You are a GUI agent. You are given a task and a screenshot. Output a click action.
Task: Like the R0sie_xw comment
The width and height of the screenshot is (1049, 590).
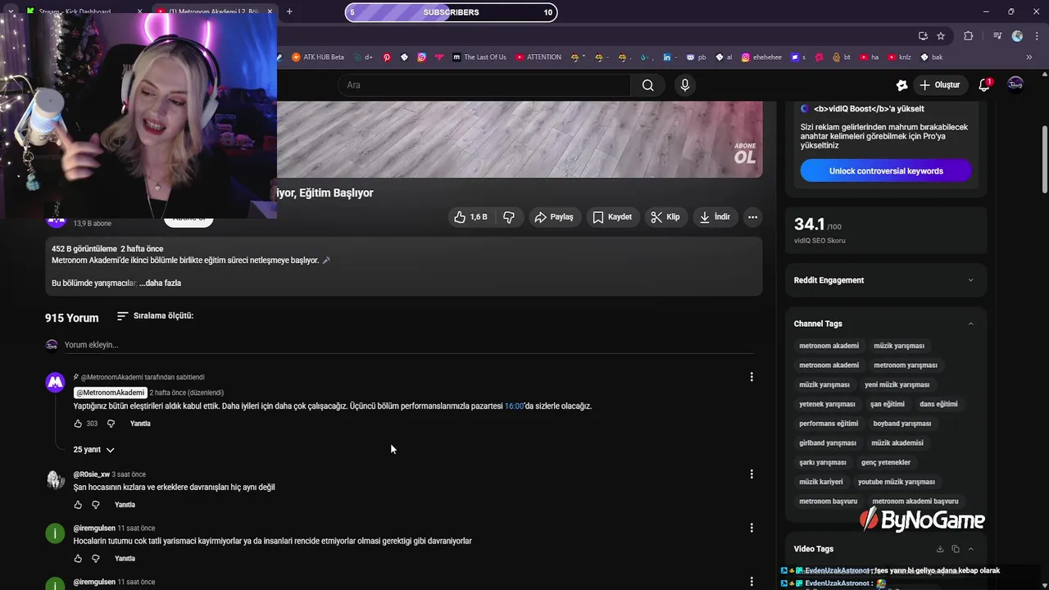pyautogui.click(x=78, y=505)
